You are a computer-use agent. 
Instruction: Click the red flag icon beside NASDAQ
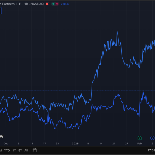[47, 4]
